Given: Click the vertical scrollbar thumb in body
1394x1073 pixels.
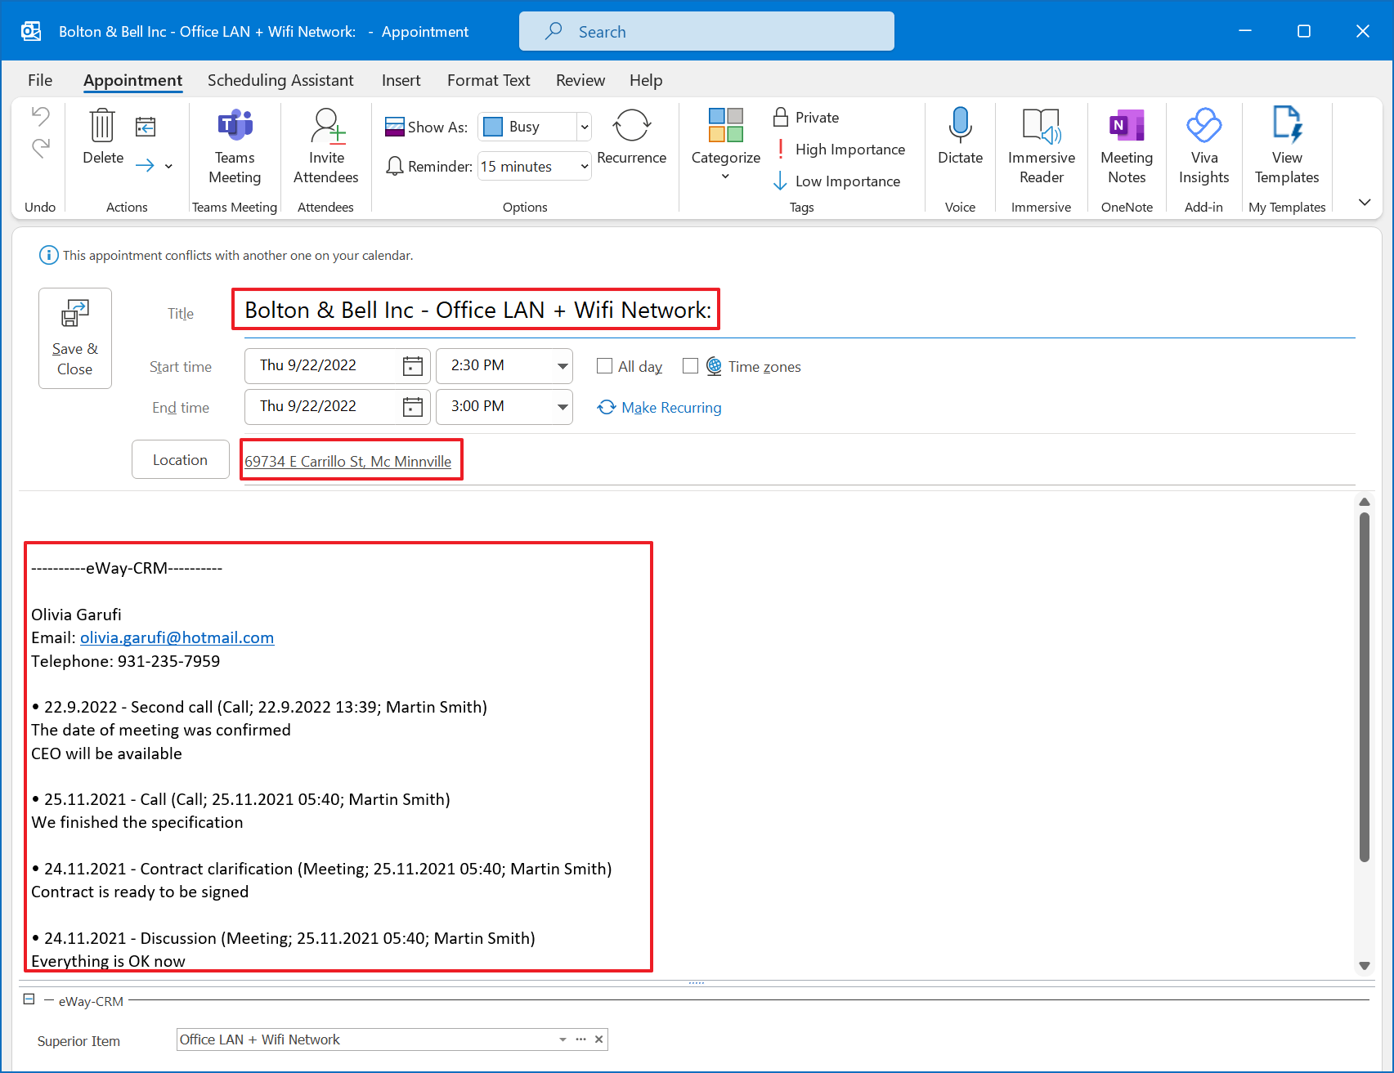Looking at the screenshot, I should click(x=1364, y=686).
